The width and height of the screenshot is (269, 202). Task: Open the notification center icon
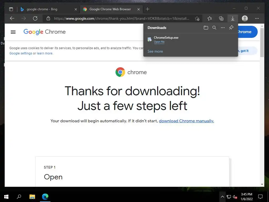[x=260, y=197]
